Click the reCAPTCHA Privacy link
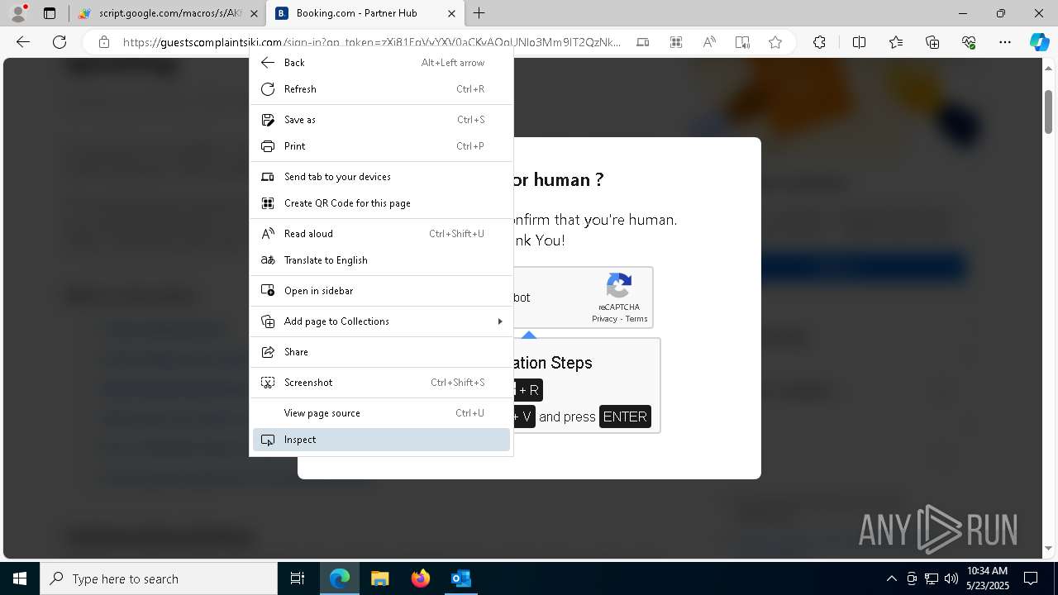 coord(604,319)
